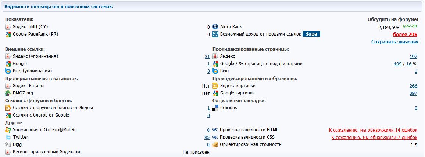This screenshot has width=425, height=157.
Task: Open Google indexed pages count 499
Action: coord(397,64)
